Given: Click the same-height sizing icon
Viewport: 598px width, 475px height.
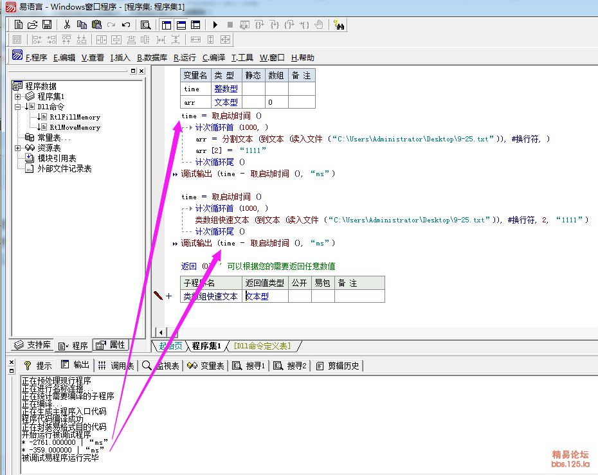Looking at the screenshot, I should (210, 40).
